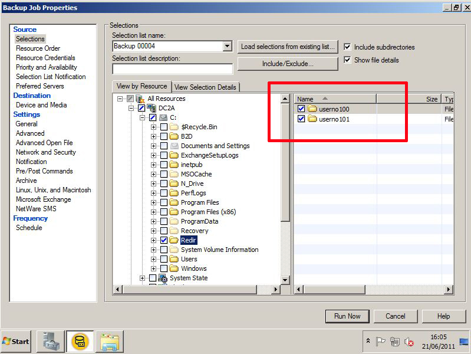Open Server Manager from the taskbar
The image size is (471, 354).
(x=51, y=342)
